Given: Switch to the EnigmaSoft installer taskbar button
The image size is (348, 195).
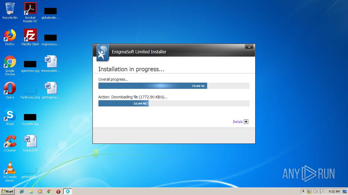Looking at the screenshot, I should tap(67, 191).
